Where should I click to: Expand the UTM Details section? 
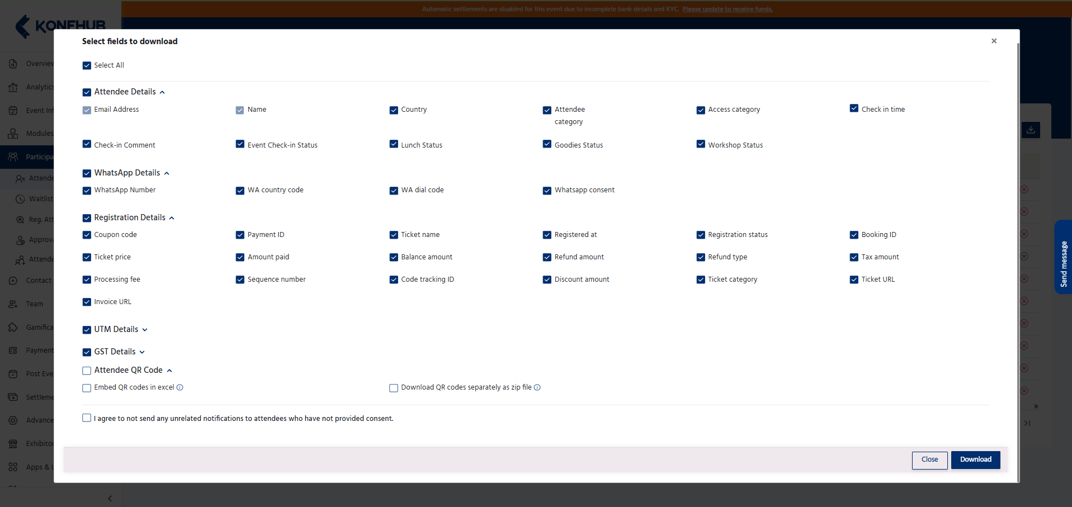click(145, 330)
